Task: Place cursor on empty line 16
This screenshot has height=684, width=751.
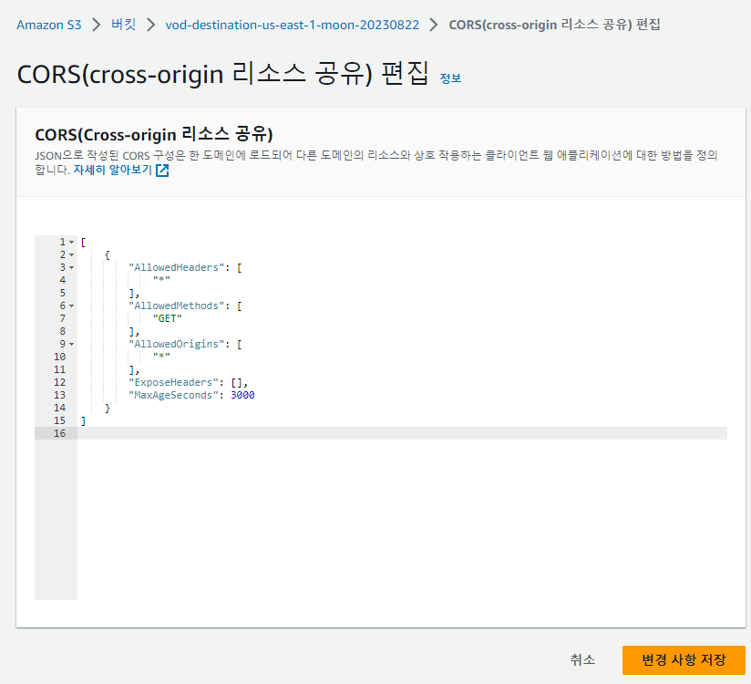Action: [x=402, y=433]
